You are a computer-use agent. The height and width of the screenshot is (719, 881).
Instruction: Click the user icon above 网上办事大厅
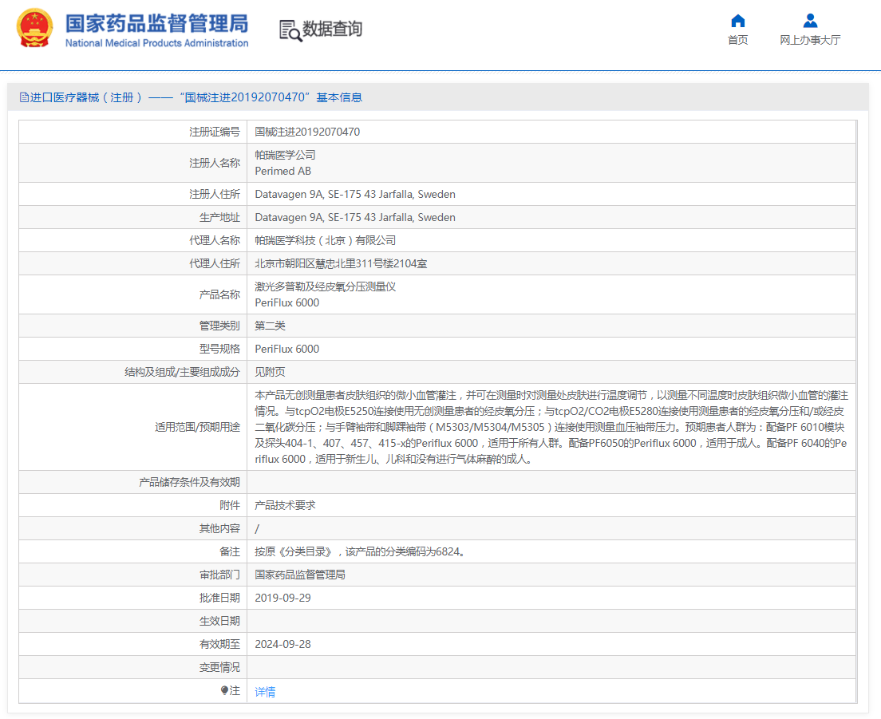pyautogui.click(x=810, y=21)
